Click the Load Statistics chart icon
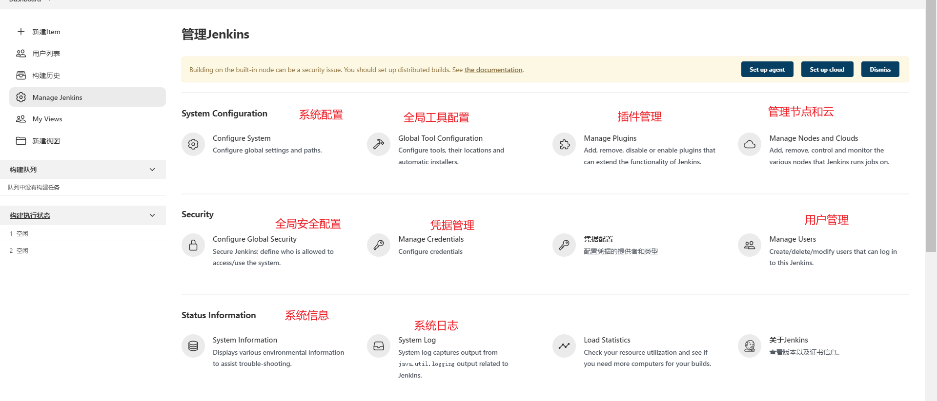The width and height of the screenshot is (937, 401). [564, 346]
